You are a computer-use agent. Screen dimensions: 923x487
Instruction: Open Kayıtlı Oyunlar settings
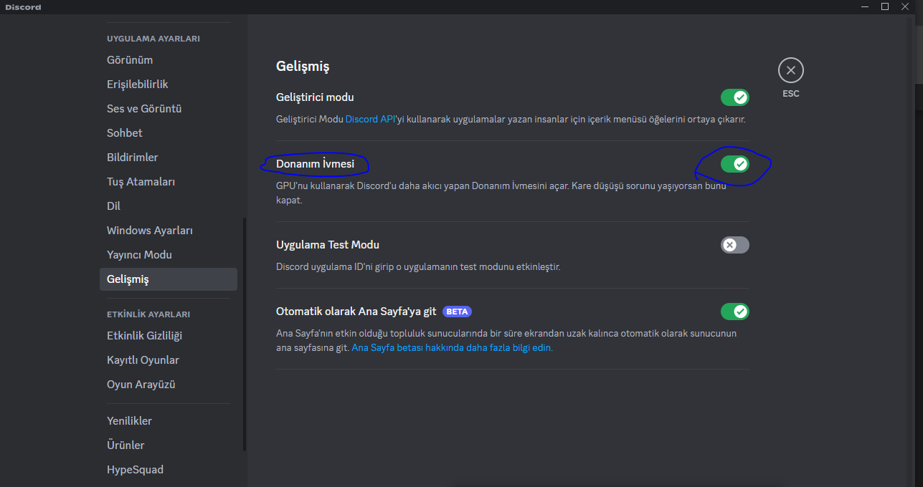168,360
